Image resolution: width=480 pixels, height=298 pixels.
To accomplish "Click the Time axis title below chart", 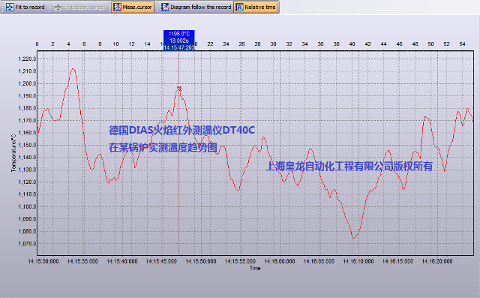I will pos(255,268).
